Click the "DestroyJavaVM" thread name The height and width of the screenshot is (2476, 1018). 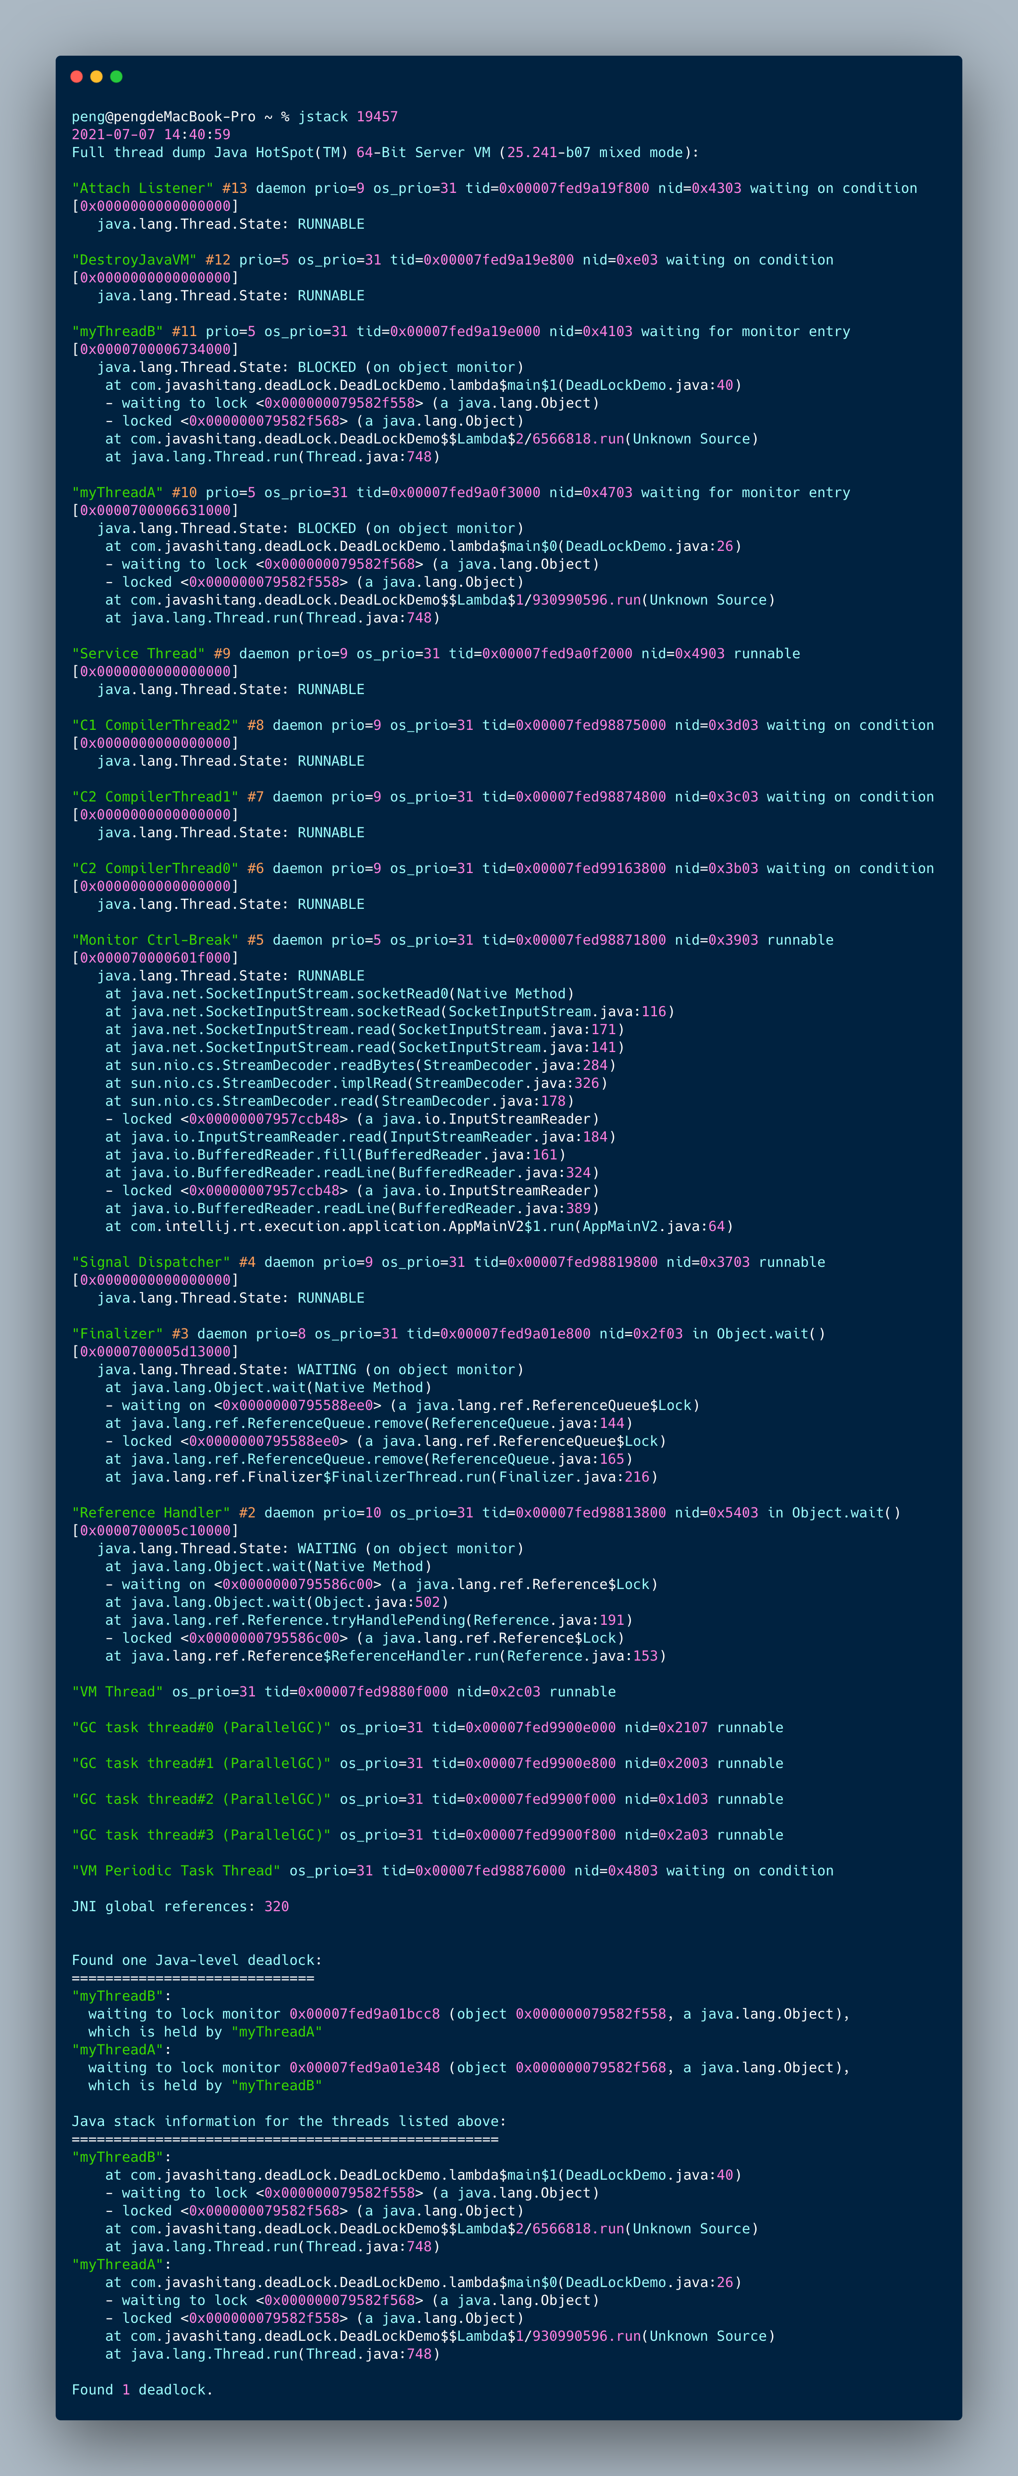[134, 261]
